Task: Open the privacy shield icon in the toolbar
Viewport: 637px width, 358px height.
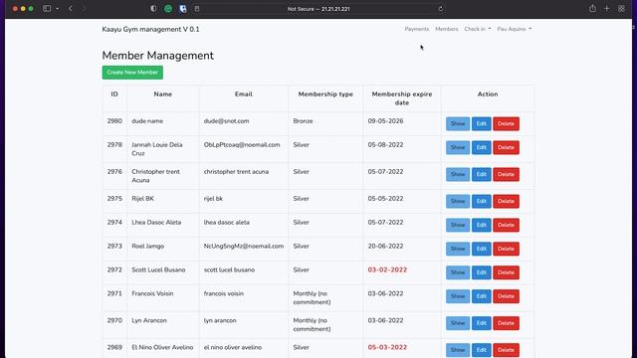Action: tap(153, 9)
